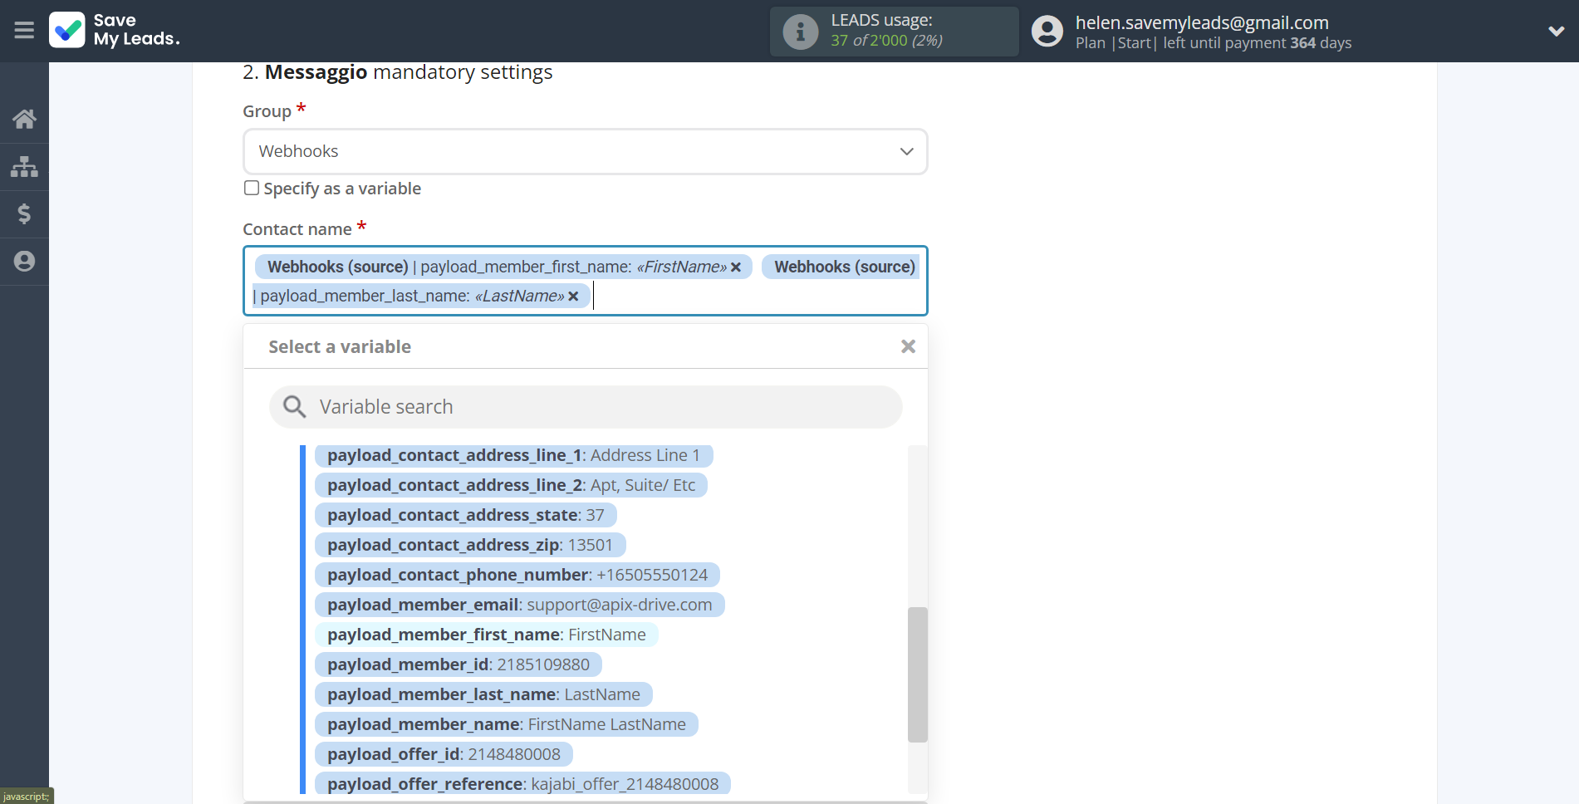
Task: Open the Group Webhooks dropdown
Action: [x=585, y=151]
